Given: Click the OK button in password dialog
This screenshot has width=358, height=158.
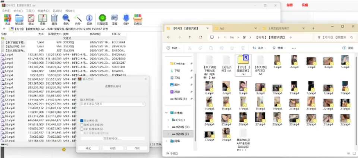Looking at the screenshot, I should (88, 148).
